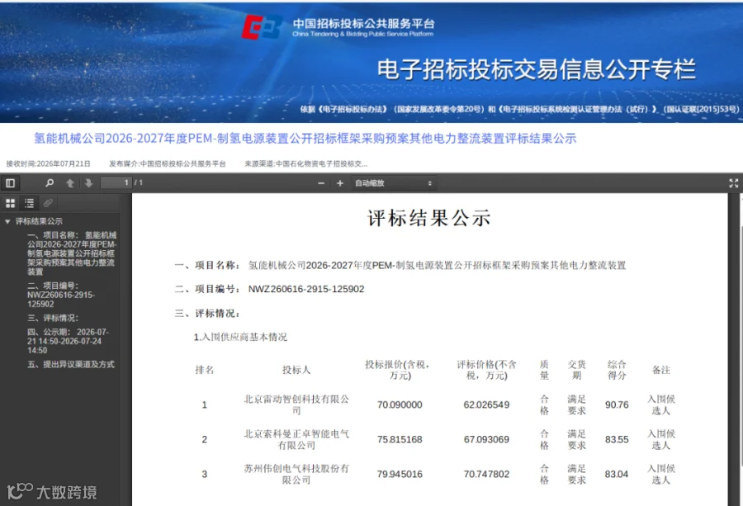
Task: Click the 1.入围供应商基本情况 subheading
Action: pyautogui.click(x=240, y=337)
